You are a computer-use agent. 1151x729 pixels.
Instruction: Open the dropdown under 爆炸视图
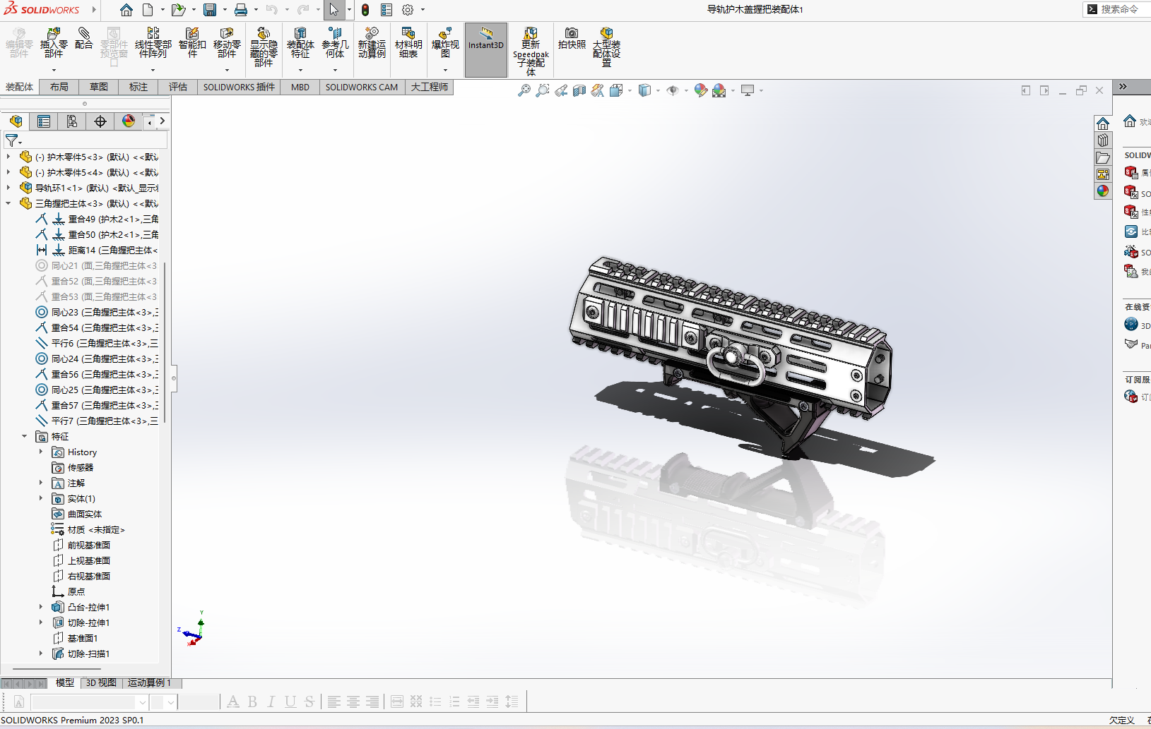(445, 70)
